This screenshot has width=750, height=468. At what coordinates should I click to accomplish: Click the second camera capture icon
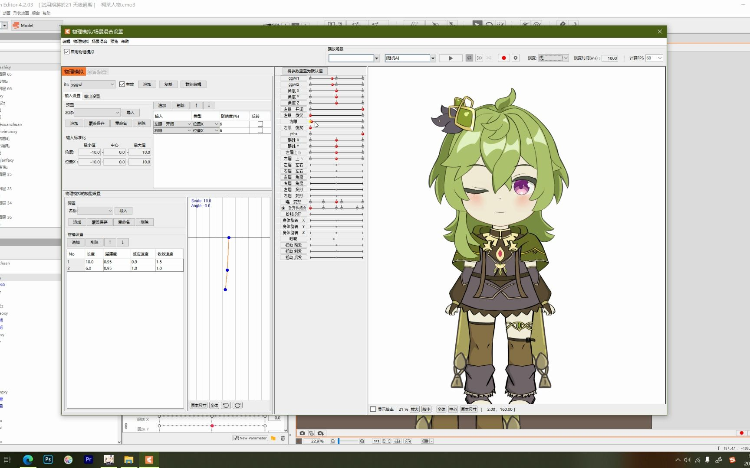pos(311,433)
